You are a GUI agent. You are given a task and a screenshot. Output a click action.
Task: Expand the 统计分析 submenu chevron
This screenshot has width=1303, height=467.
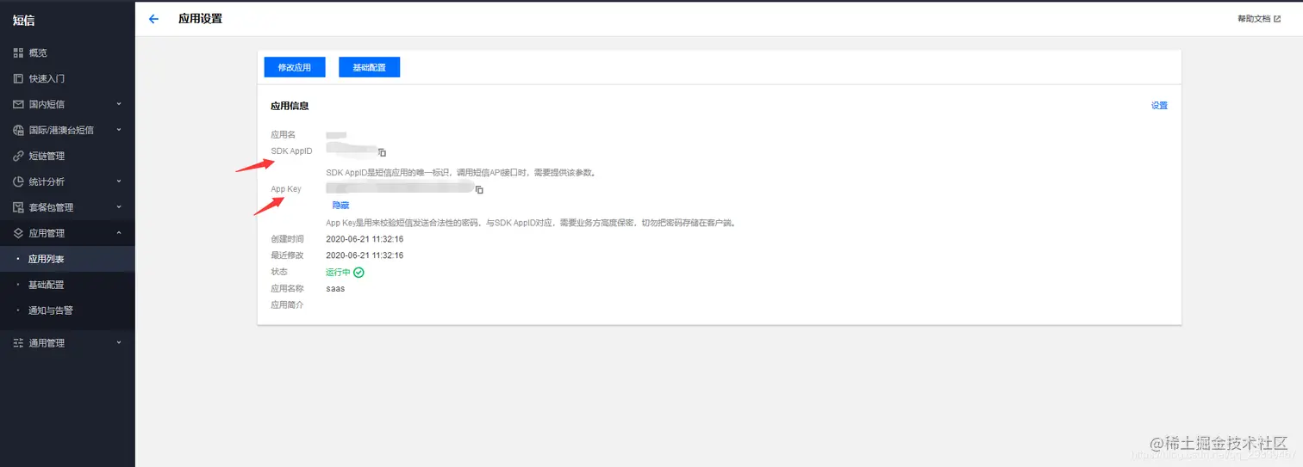pos(119,181)
